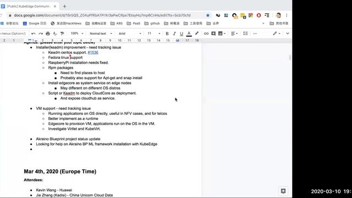The height and width of the screenshot is (198, 352).
Task: Click the 'Mar 4th, 2020 (Europe Time)' heading
Action: click(60, 172)
